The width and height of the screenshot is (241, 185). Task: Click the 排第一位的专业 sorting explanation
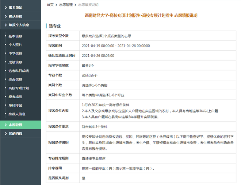pyautogui.click(x=118, y=169)
